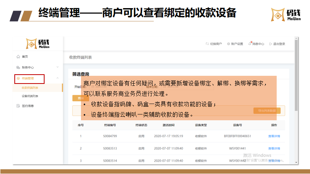Click the 切换商户 switch icon
This screenshot has height=174, width=310.
point(207,44)
